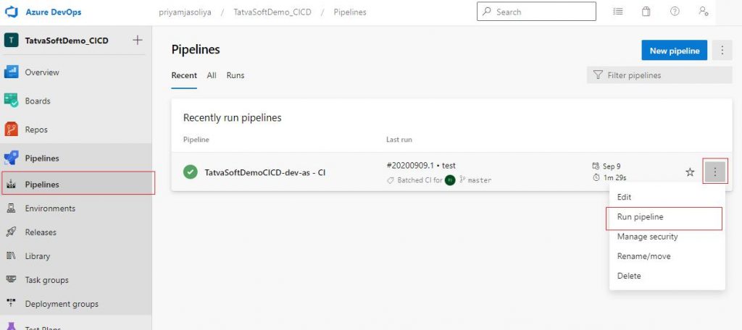
Task: Click the Search box in the header
Action: coord(536,12)
